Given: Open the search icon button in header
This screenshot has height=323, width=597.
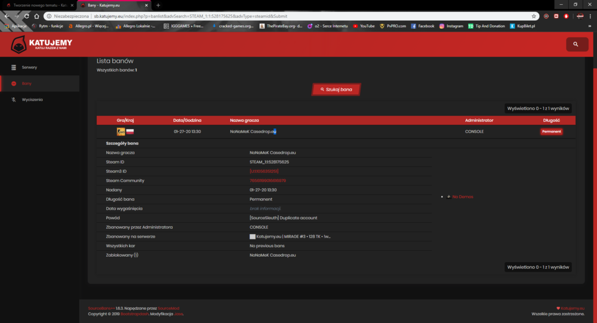Looking at the screenshot, I should point(577,44).
